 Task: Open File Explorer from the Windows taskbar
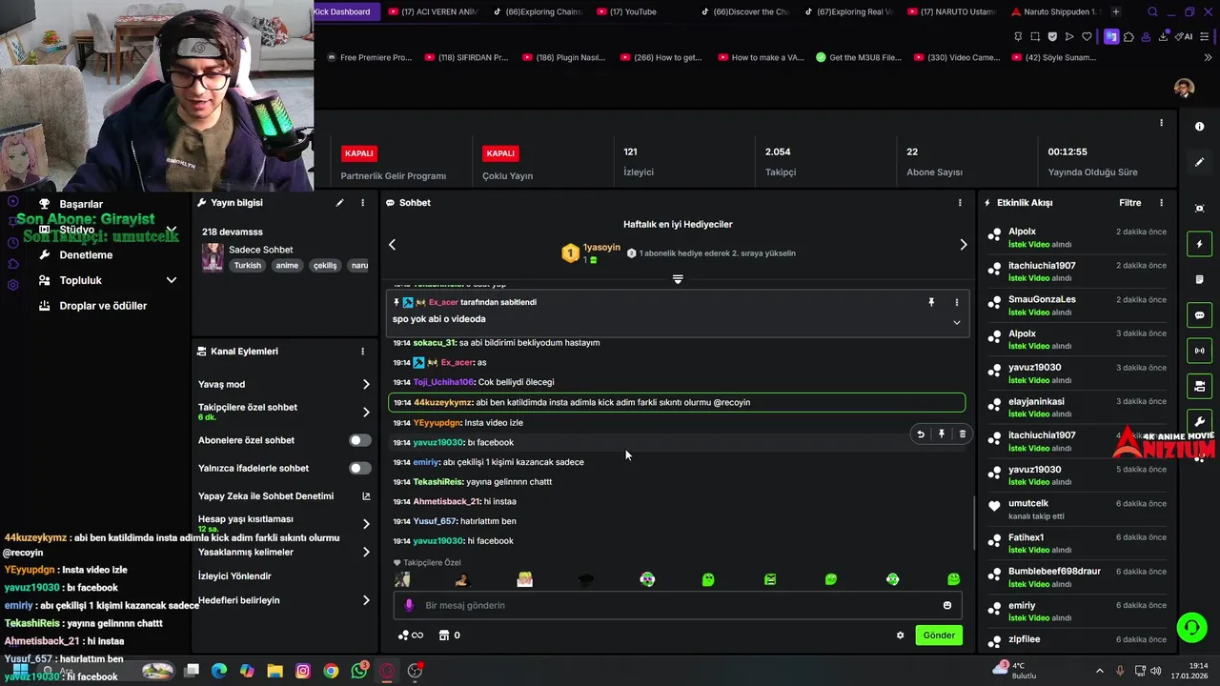point(274,671)
